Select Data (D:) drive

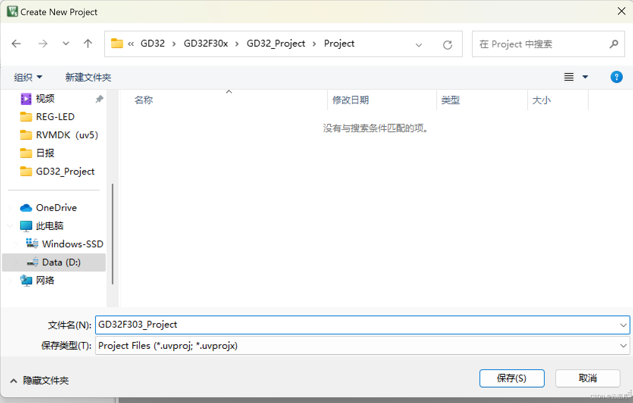click(x=54, y=262)
